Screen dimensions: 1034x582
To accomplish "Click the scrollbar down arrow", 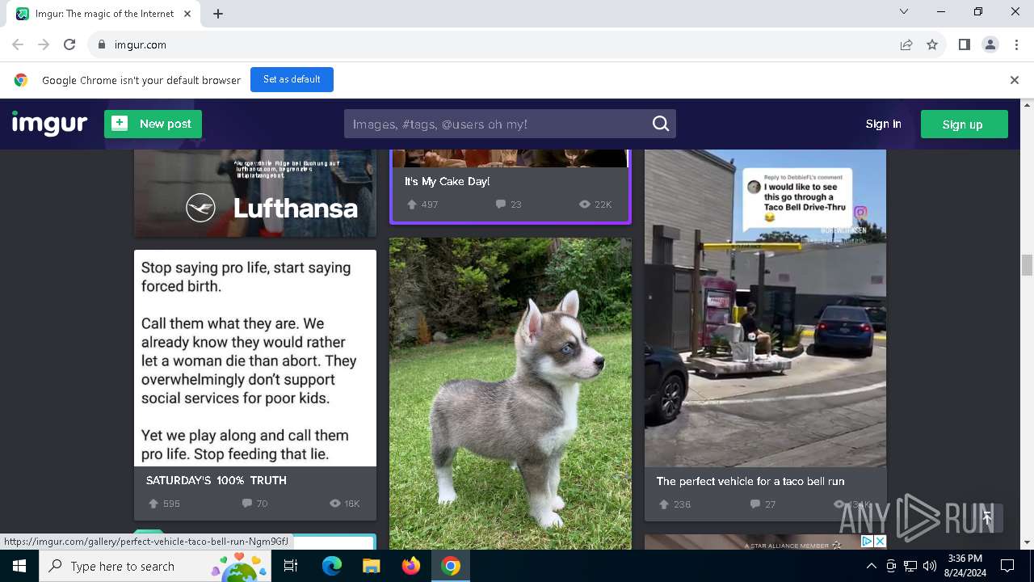I will point(1027,543).
